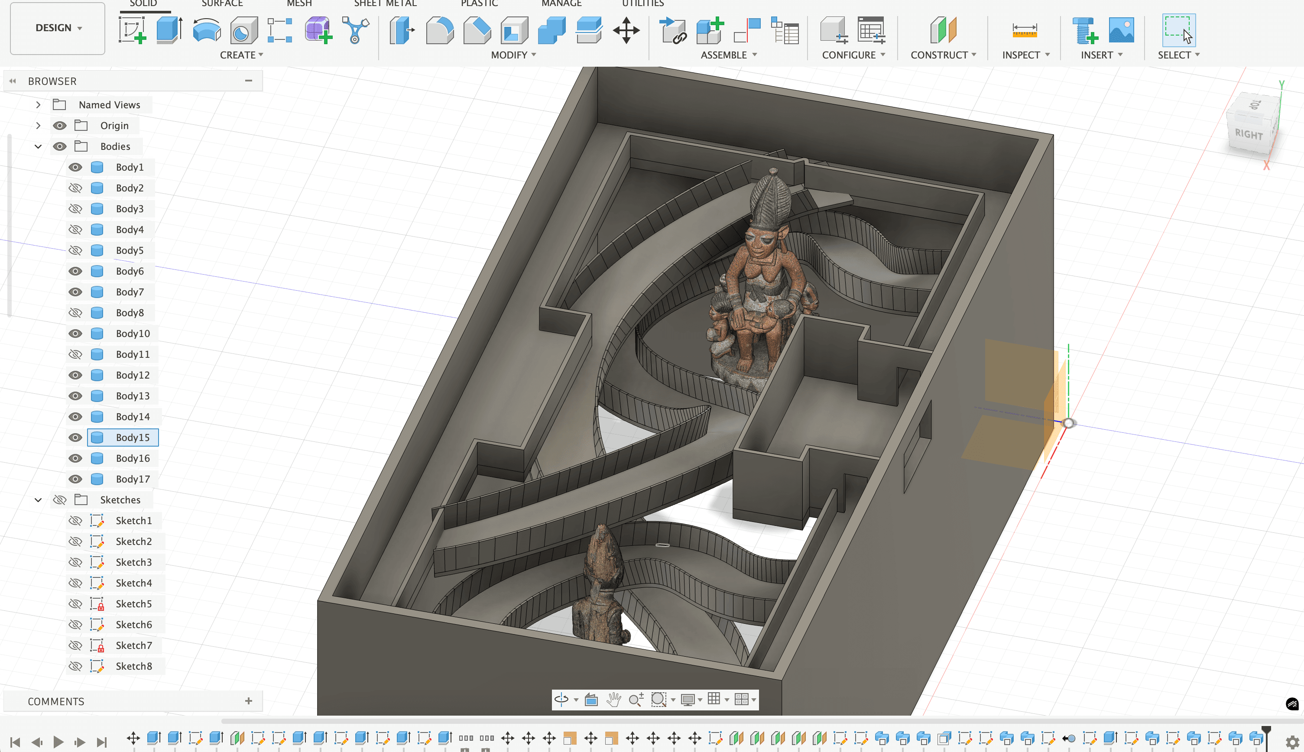Collapse the Bodies folder

[x=38, y=146]
